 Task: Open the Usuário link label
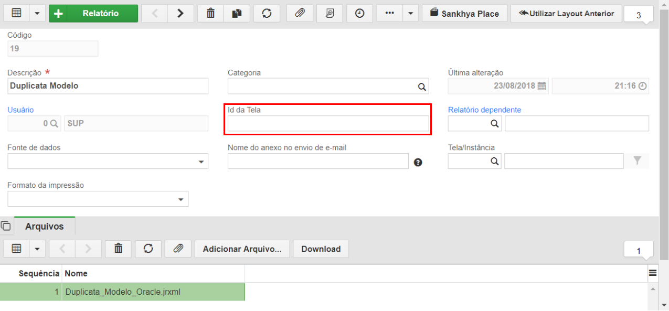20,110
